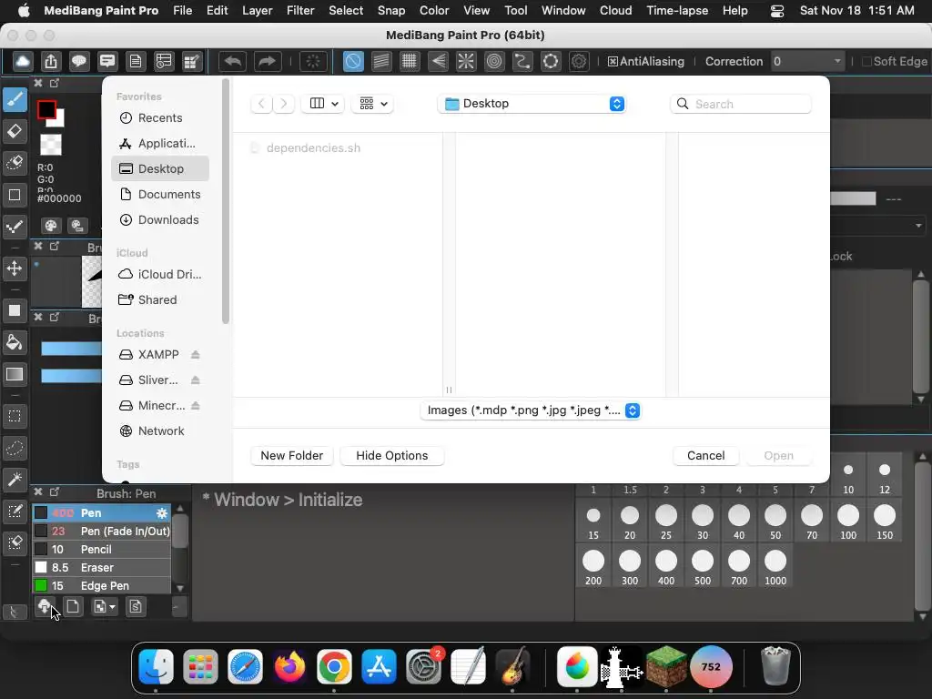Open Google Chrome in the Dock

tap(334, 666)
